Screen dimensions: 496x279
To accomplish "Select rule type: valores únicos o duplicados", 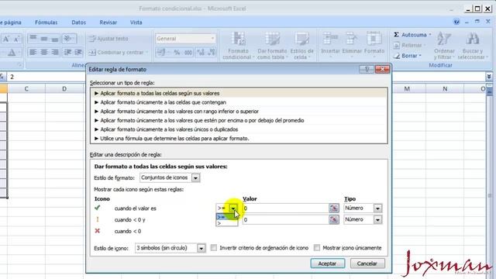I will click(239, 129).
